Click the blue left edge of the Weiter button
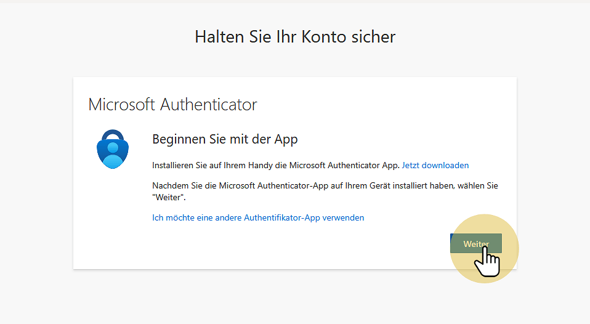Viewport: 590px width, 324px height. pos(451,239)
